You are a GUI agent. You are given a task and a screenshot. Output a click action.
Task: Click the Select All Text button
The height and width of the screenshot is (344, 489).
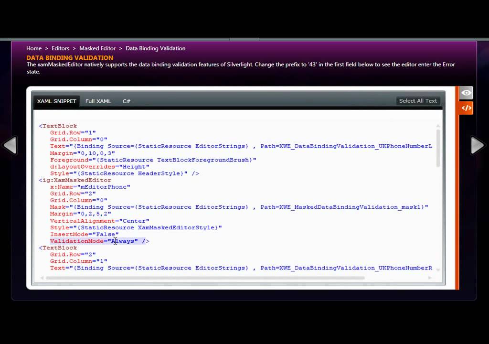(418, 101)
